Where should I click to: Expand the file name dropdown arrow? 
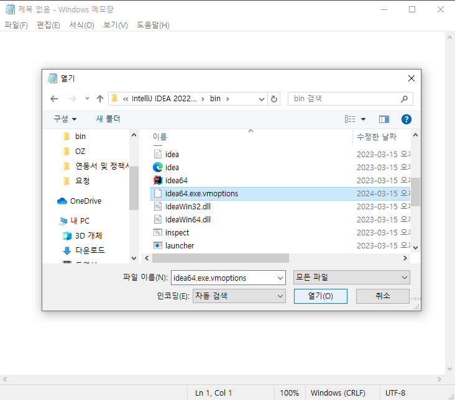(x=280, y=278)
